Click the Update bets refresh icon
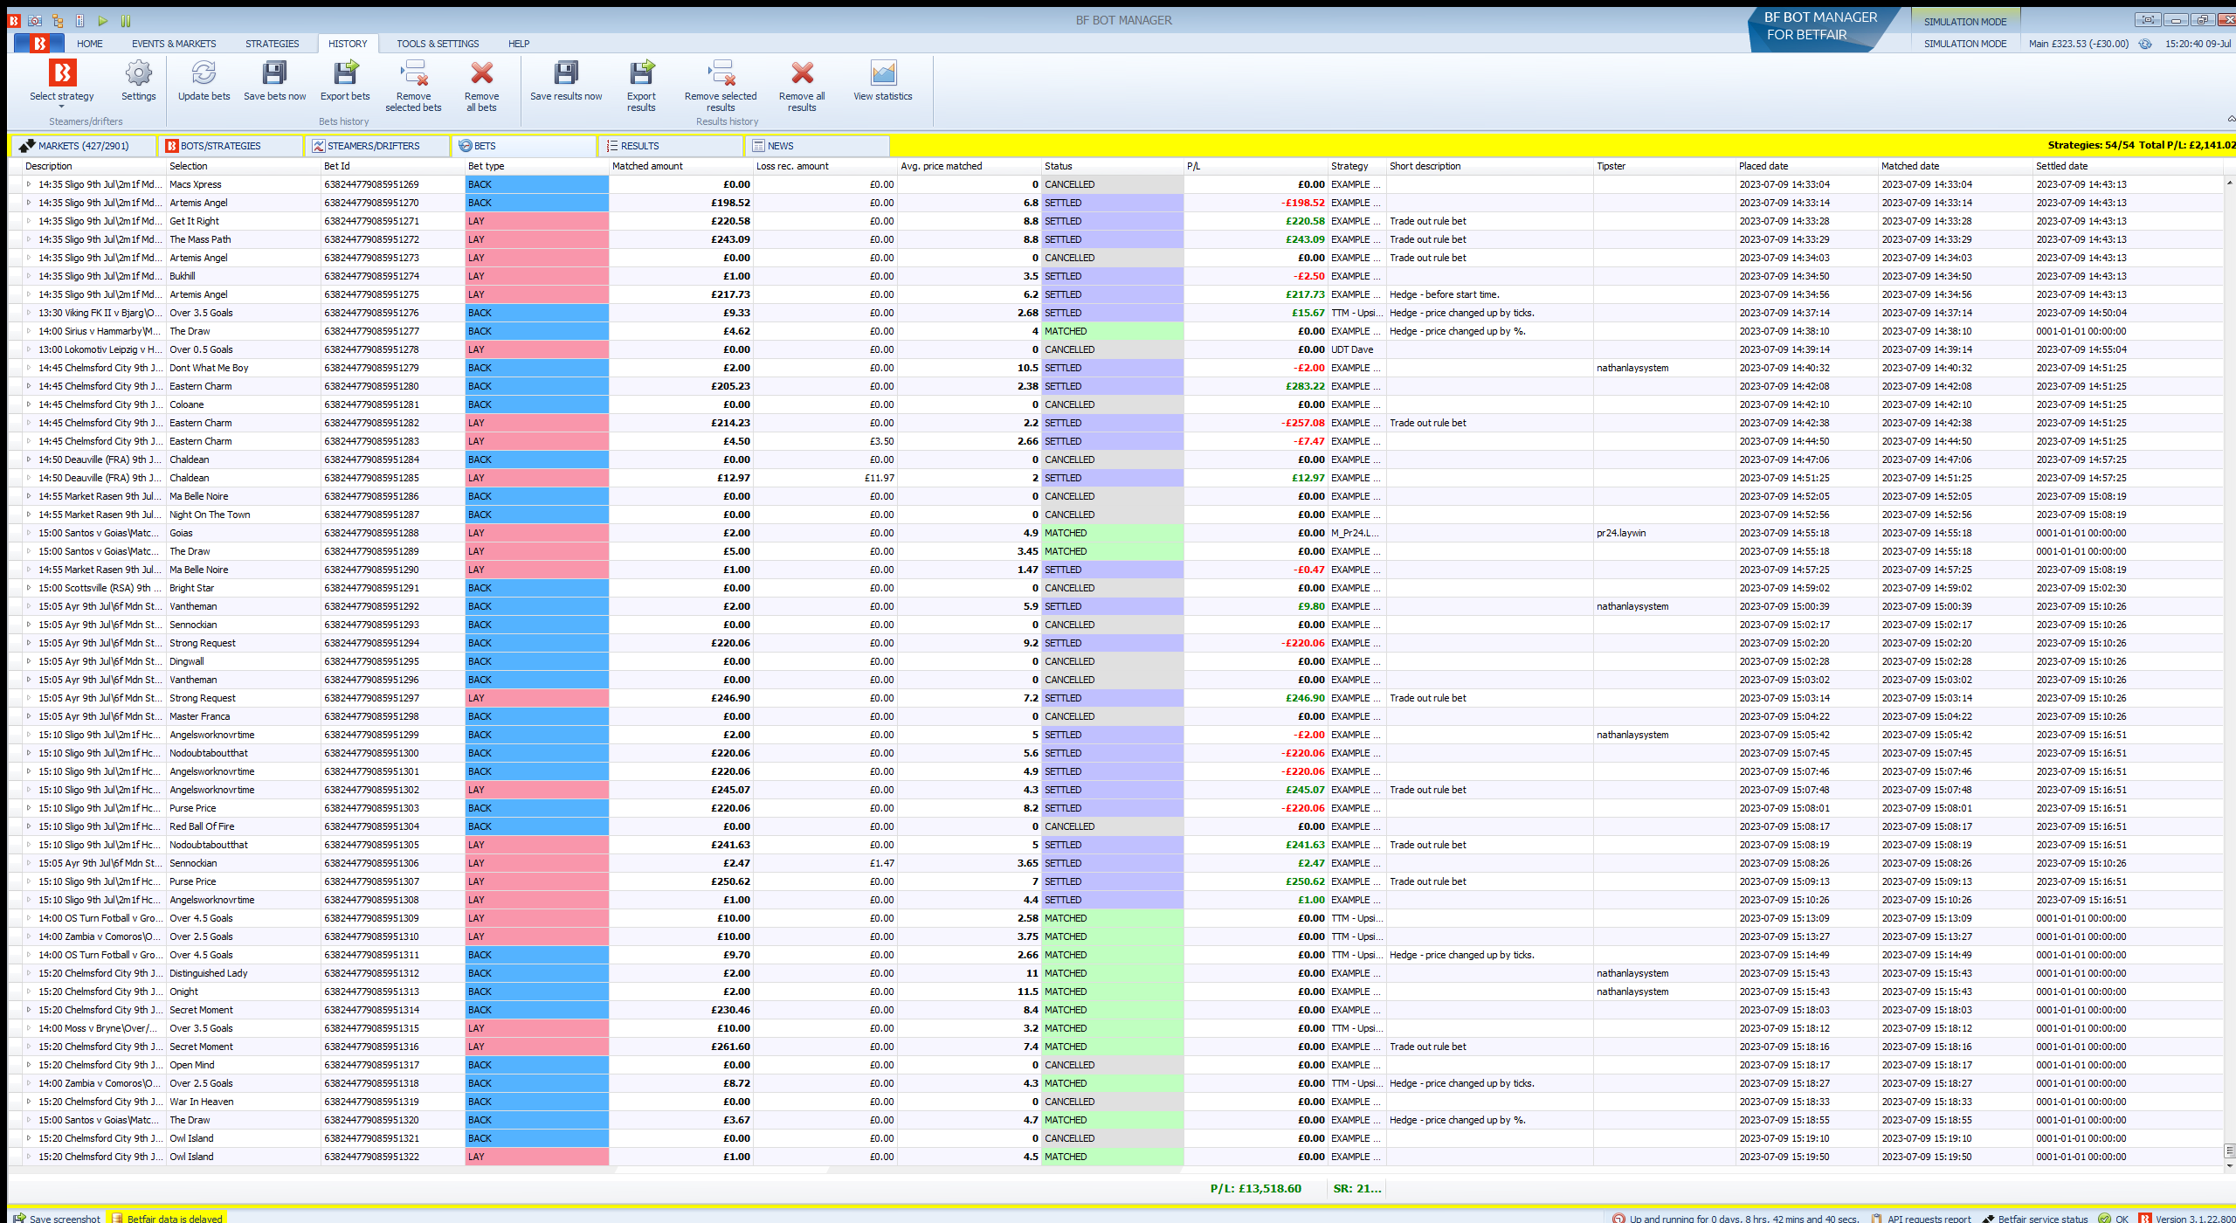Image resolution: width=2236 pixels, height=1223 pixels. [x=204, y=73]
